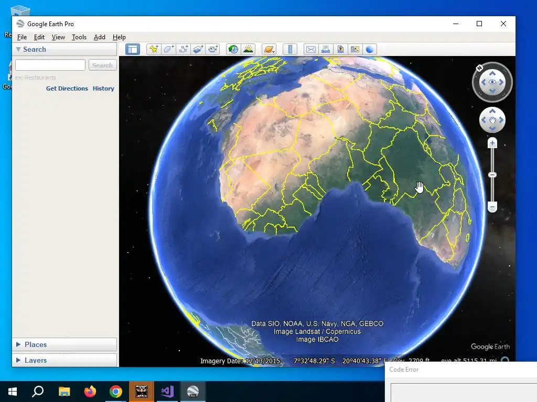Open File Explorer from the taskbar
537x402 pixels.
tap(64, 392)
